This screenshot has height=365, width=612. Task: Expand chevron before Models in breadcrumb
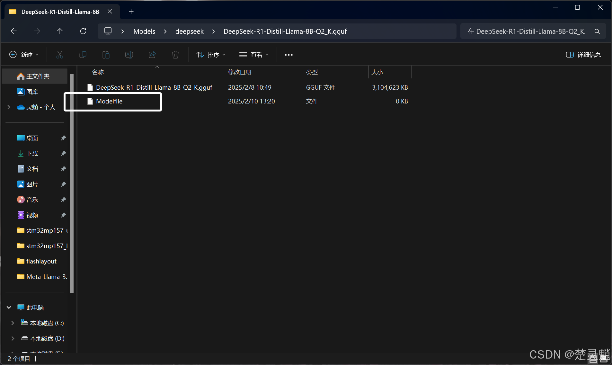122,31
